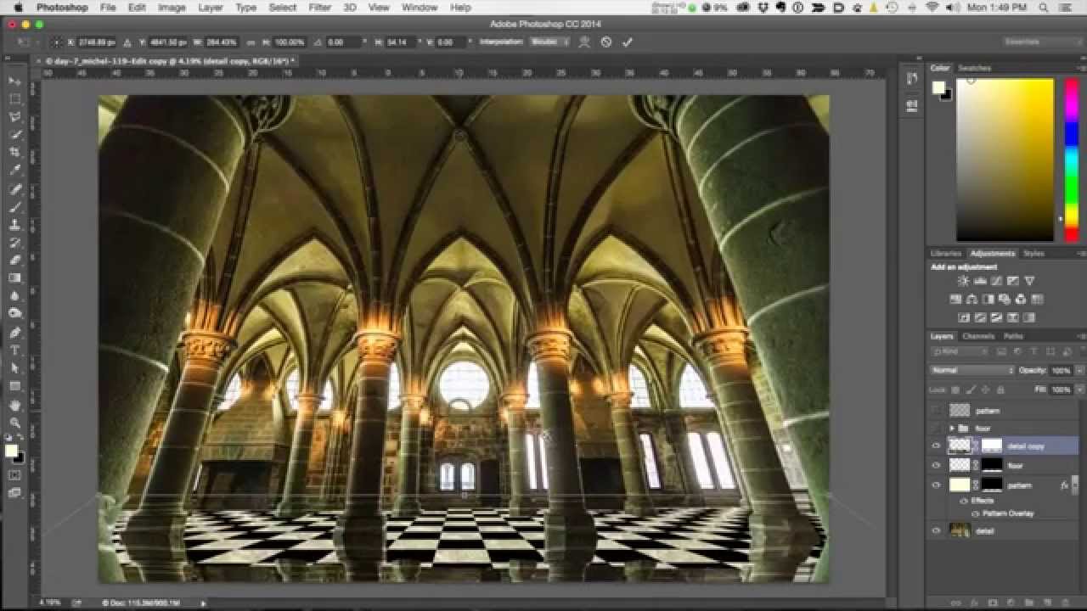Click the reference point locator icon
1087x611 pixels.
click(57, 42)
